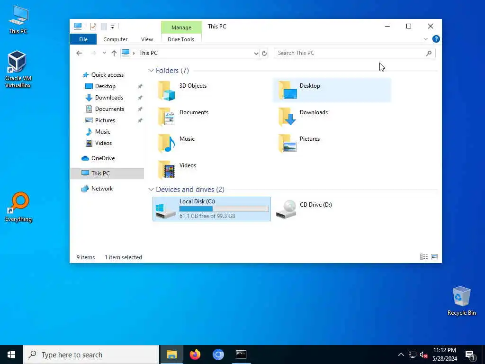Open the clock and date flyout
The height and width of the screenshot is (364, 485).
(444, 355)
